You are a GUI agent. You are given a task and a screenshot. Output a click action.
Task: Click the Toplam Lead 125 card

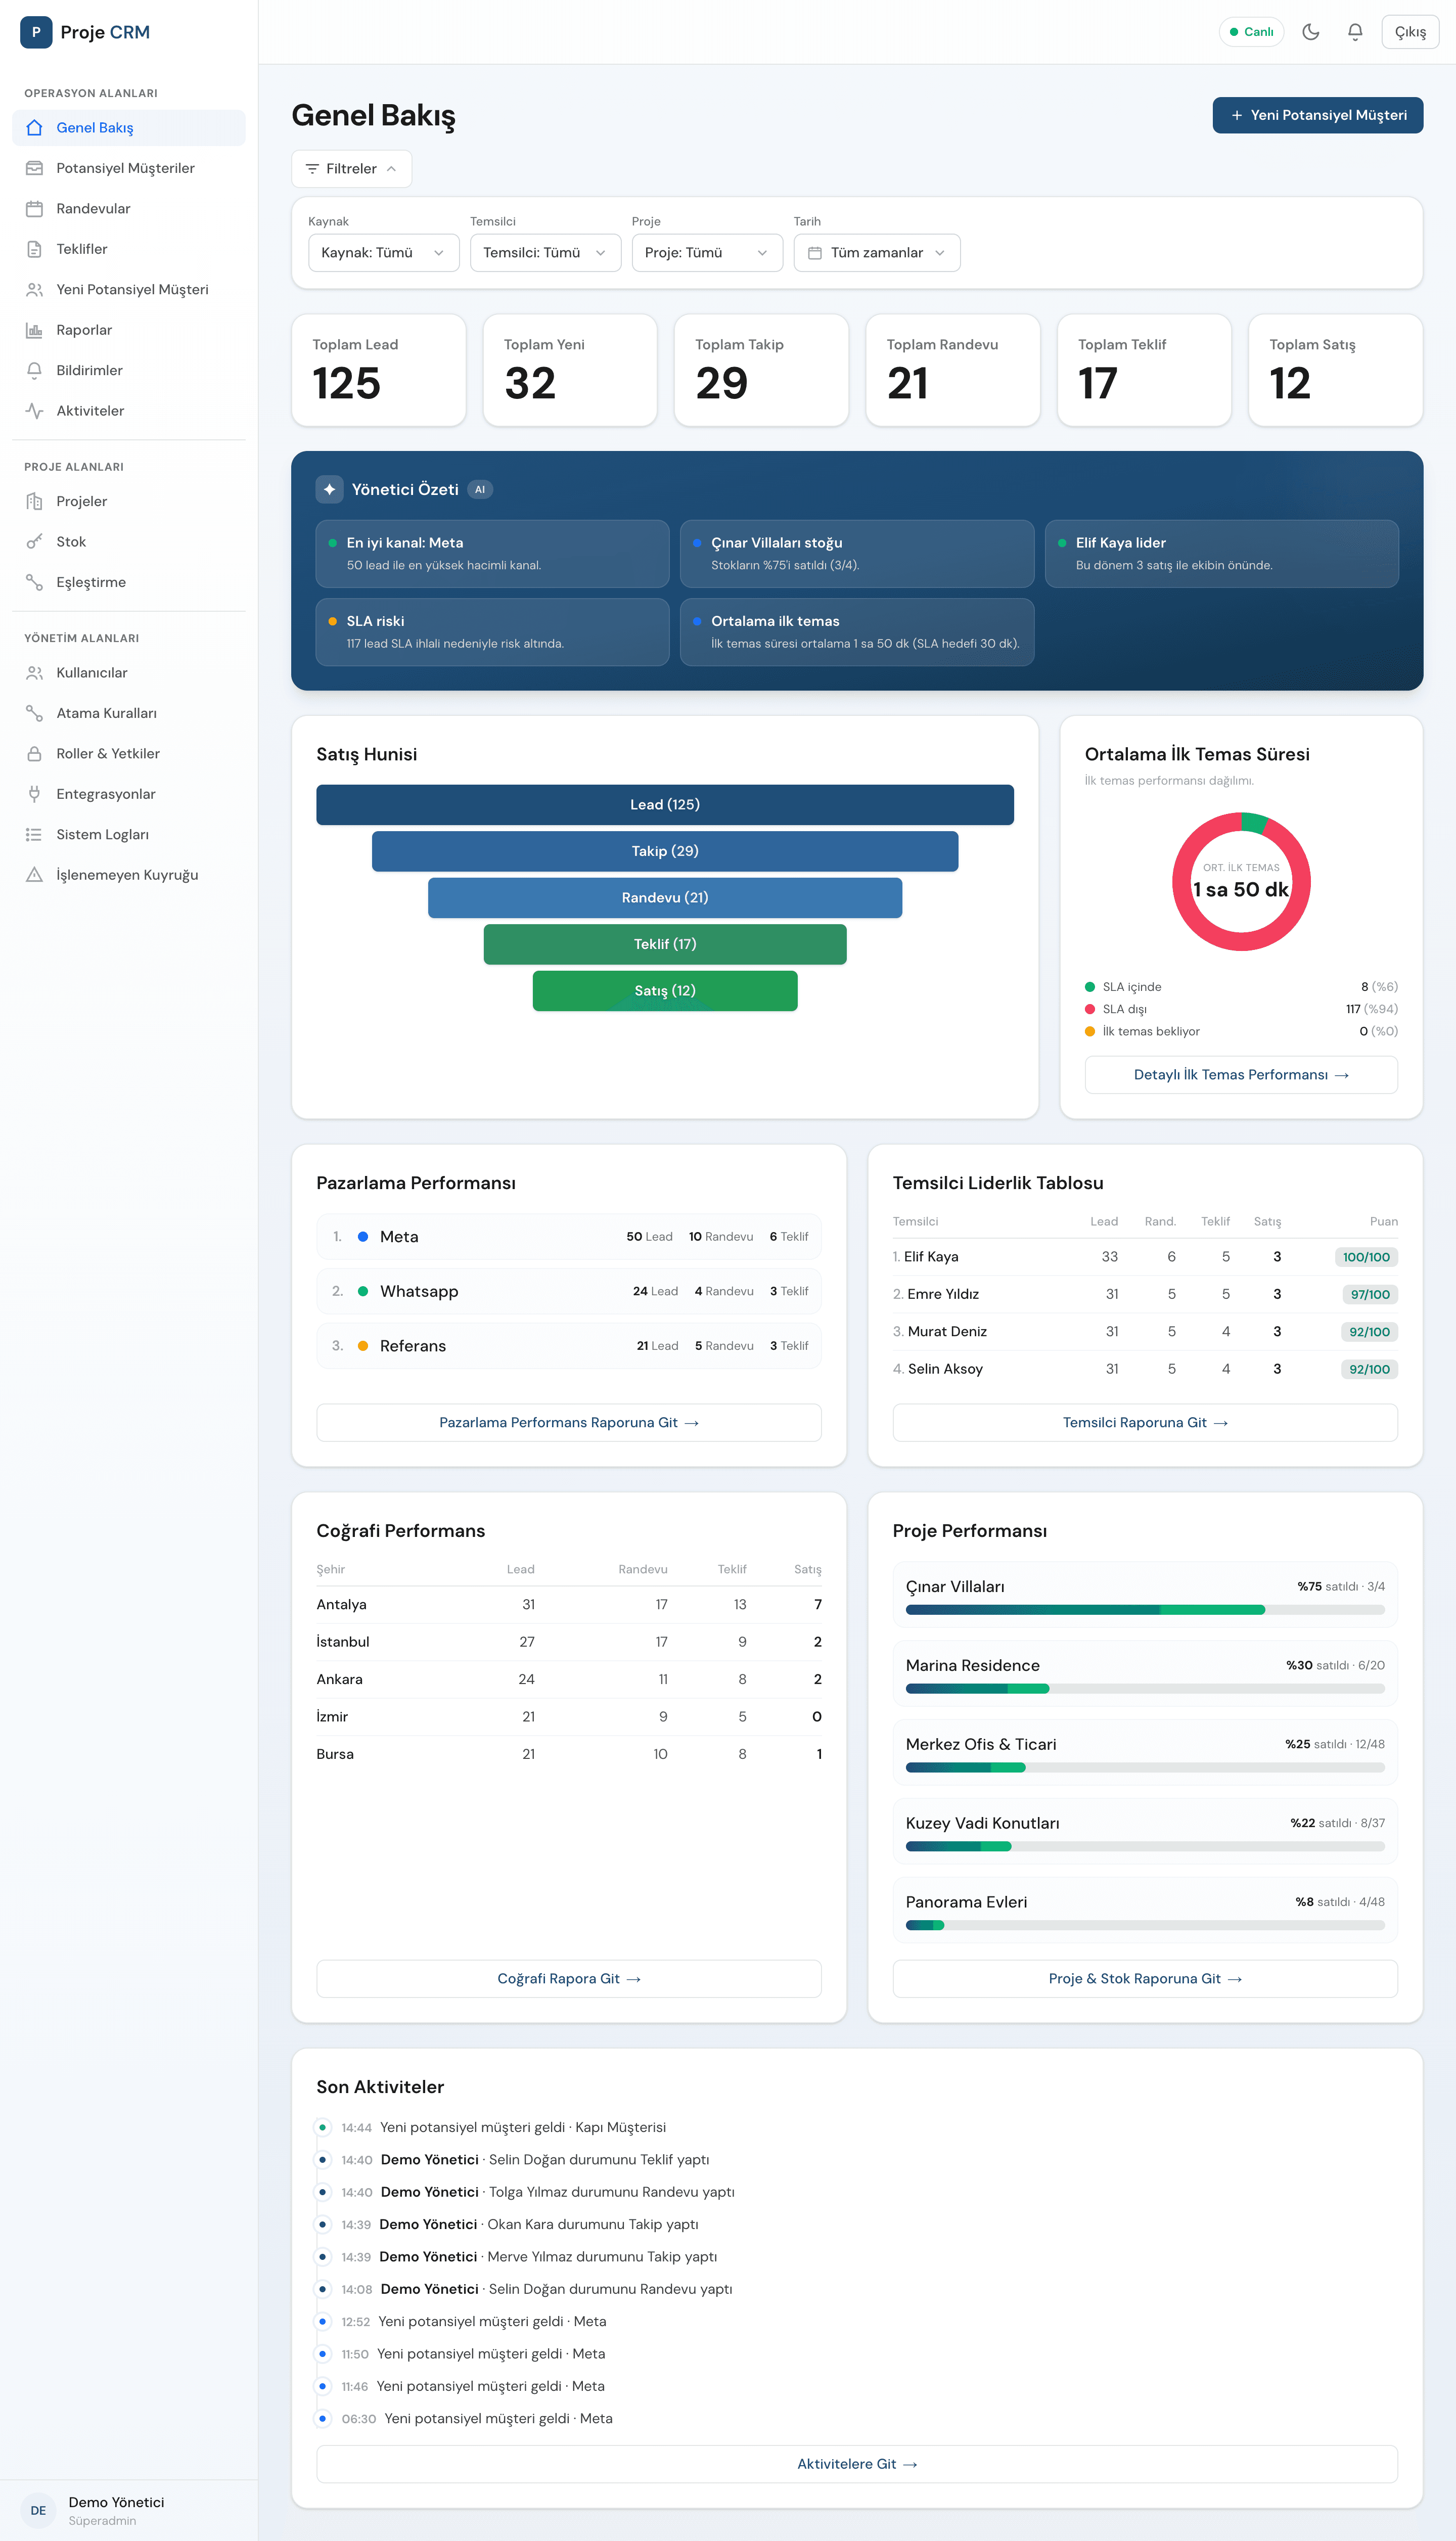tap(379, 370)
